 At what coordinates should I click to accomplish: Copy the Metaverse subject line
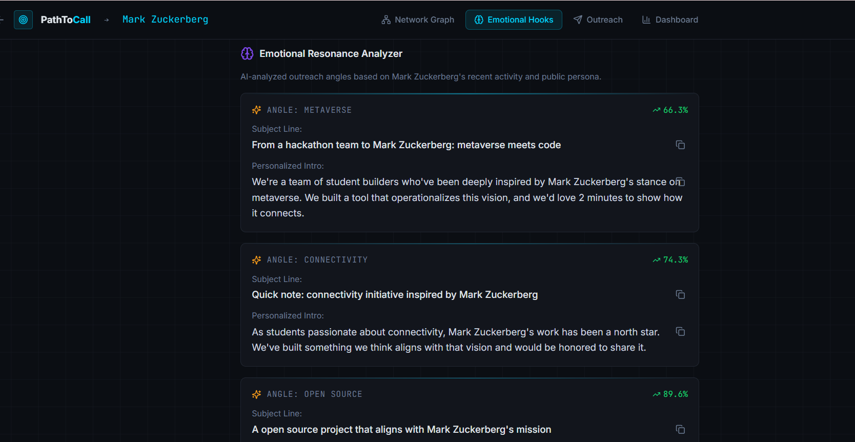coord(680,145)
